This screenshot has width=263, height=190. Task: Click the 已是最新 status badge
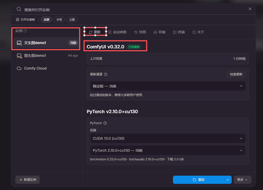[x=134, y=47]
